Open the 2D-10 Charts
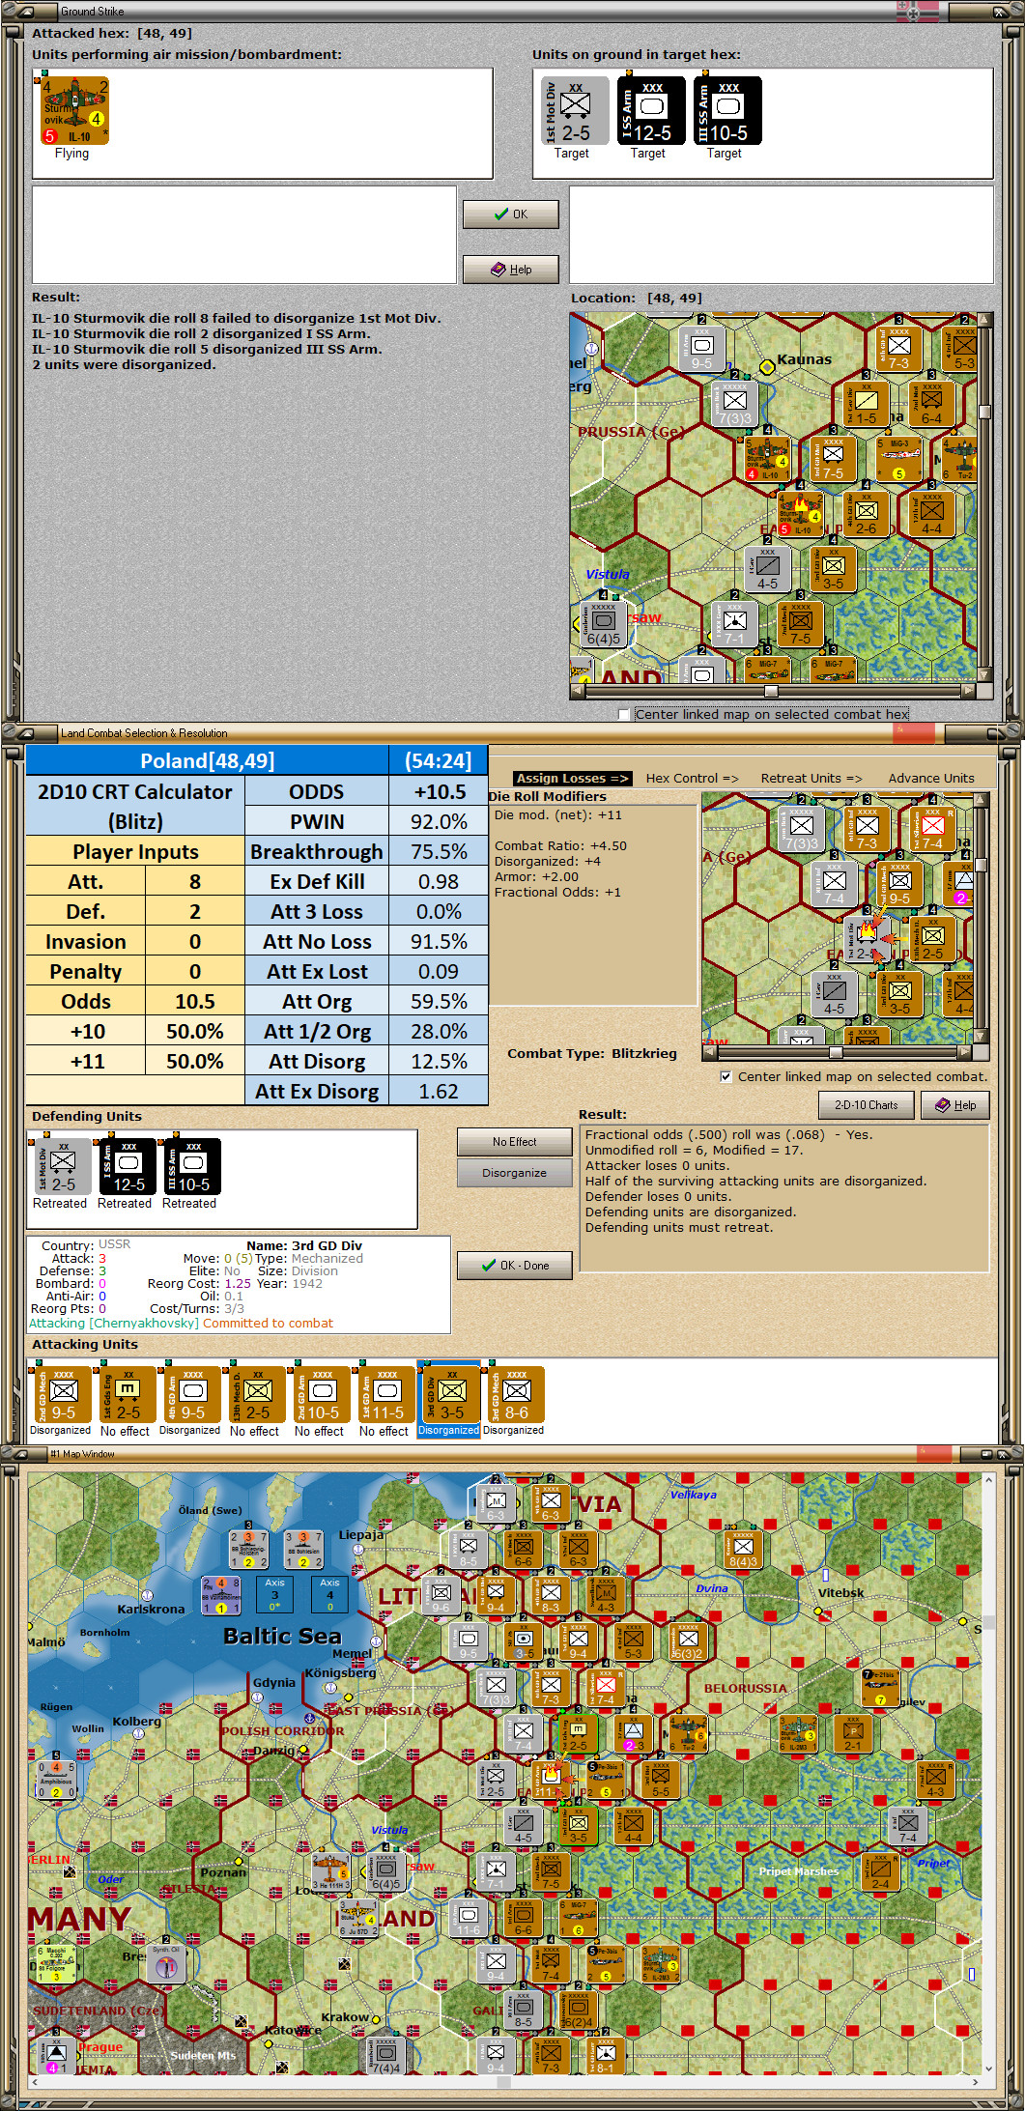 [x=867, y=1105]
